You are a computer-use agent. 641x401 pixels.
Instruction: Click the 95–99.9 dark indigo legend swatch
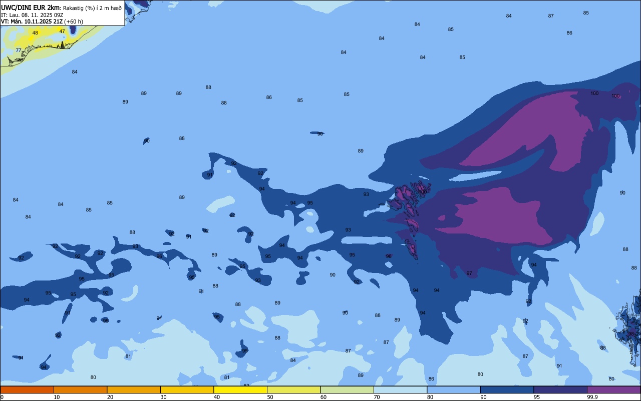pos(560,389)
